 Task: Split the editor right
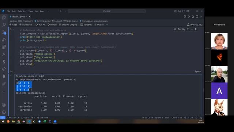197,16
